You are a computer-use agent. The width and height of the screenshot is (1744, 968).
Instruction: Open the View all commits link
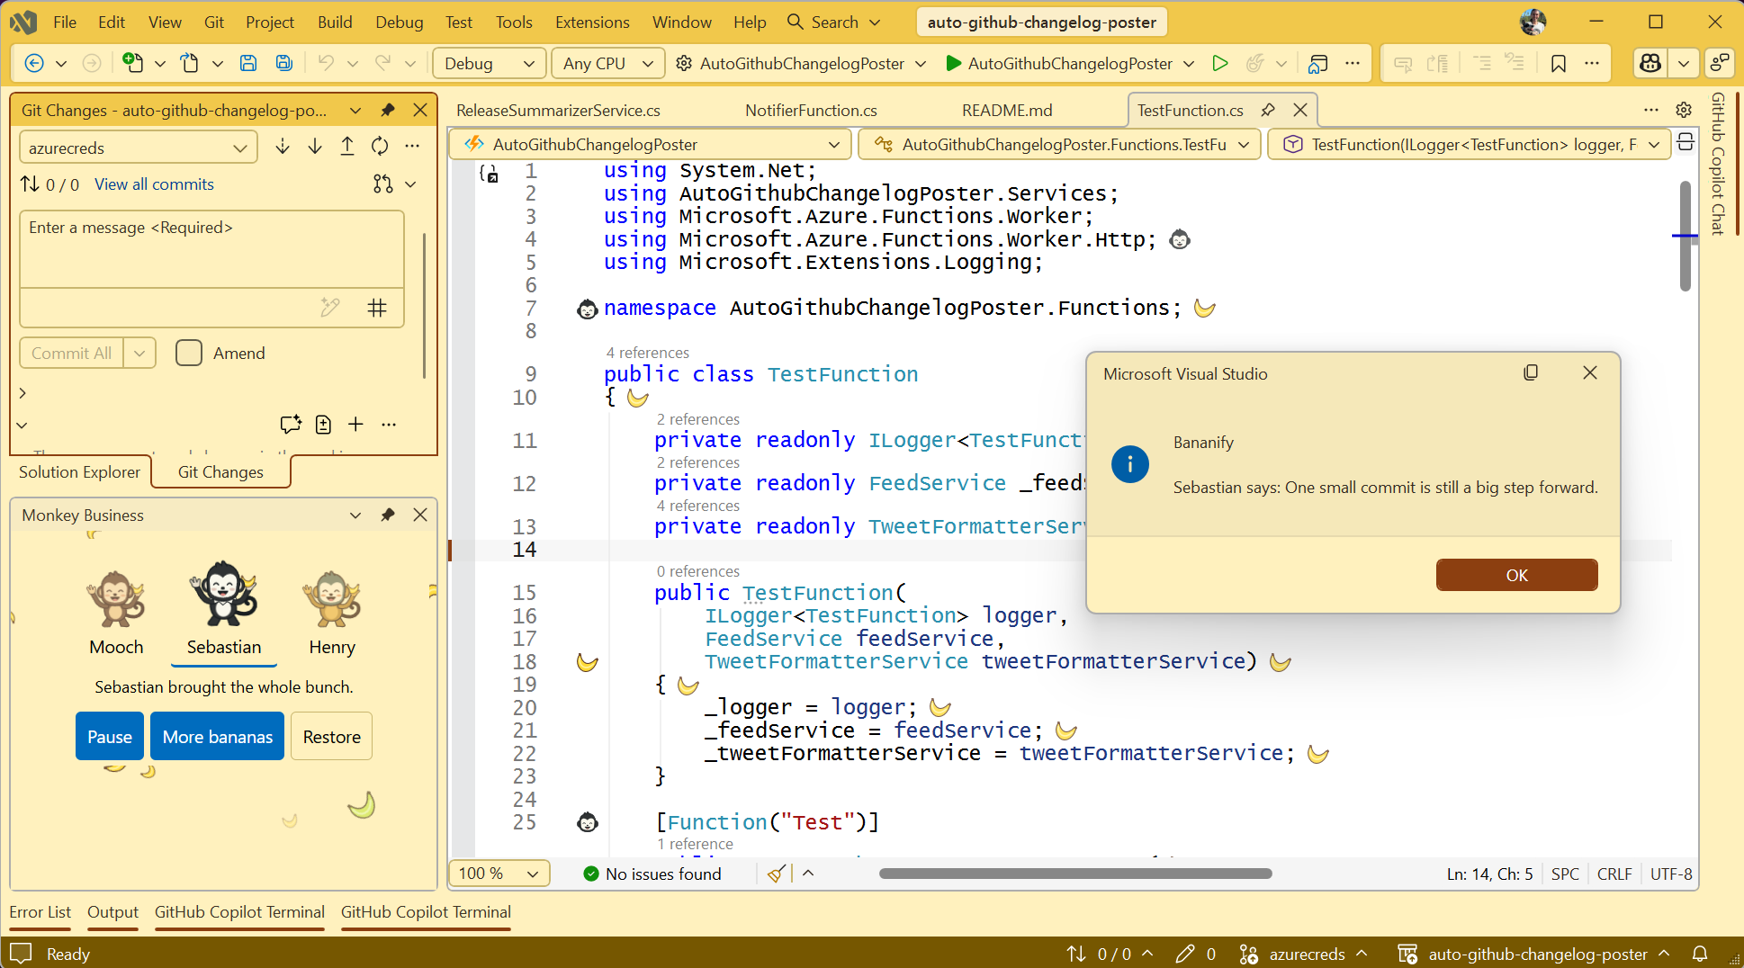(154, 184)
